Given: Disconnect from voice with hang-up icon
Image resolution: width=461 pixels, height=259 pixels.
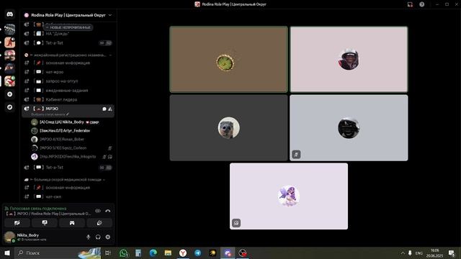Looking at the screenshot, I should pyautogui.click(x=107, y=211).
